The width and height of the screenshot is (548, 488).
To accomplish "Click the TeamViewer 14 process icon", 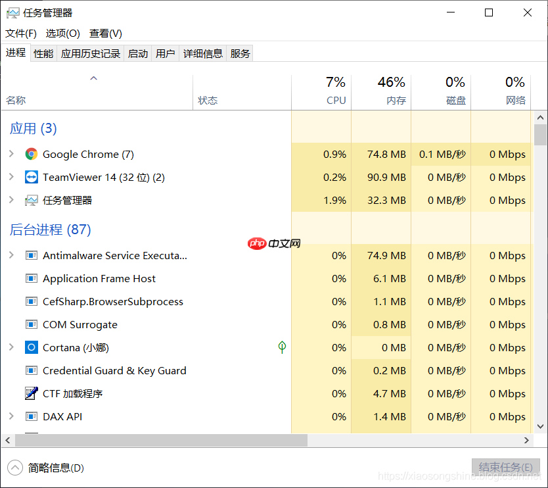I will tap(31, 177).
